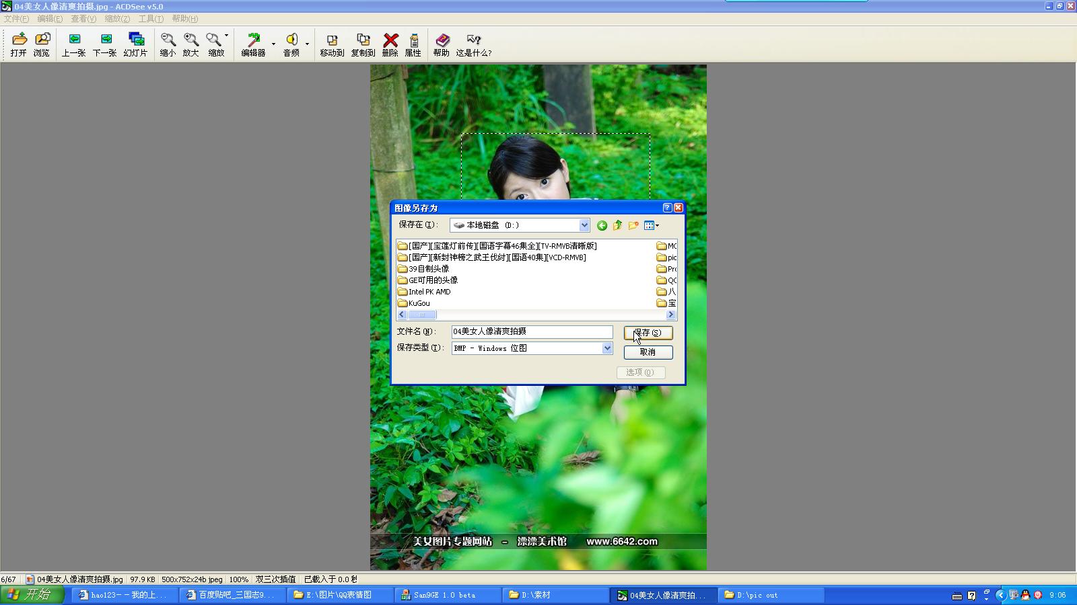Click the 打开 (Open) toolbar icon
This screenshot has height=605, width=1077.
pos(19,44)
